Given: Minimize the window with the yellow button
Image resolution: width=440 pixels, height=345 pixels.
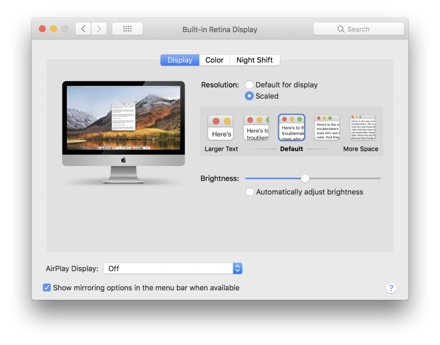Looking at the screenshot, I should tap(54, 29).
